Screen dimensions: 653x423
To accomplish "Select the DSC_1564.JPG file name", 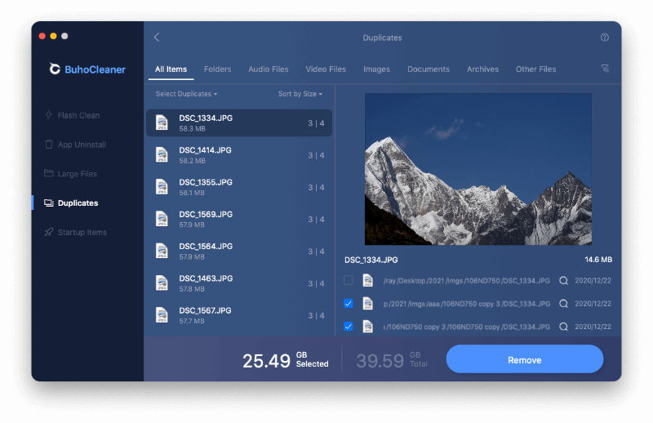I will click(206, 247).
